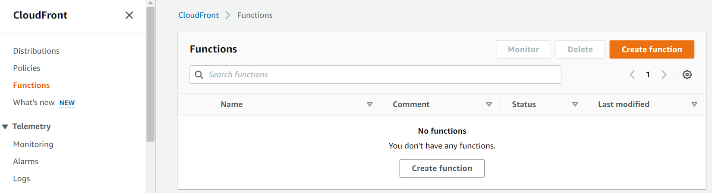Open Alarms under Telemetry
Screen dimensions: 712x193
tap(26, 161)
